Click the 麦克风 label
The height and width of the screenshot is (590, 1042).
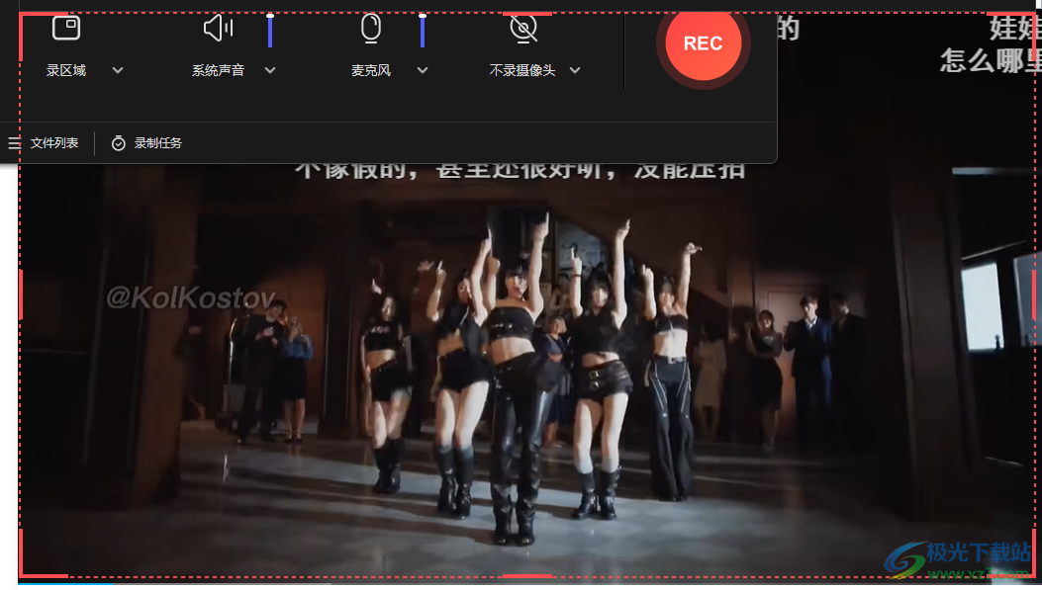(371, 70)
